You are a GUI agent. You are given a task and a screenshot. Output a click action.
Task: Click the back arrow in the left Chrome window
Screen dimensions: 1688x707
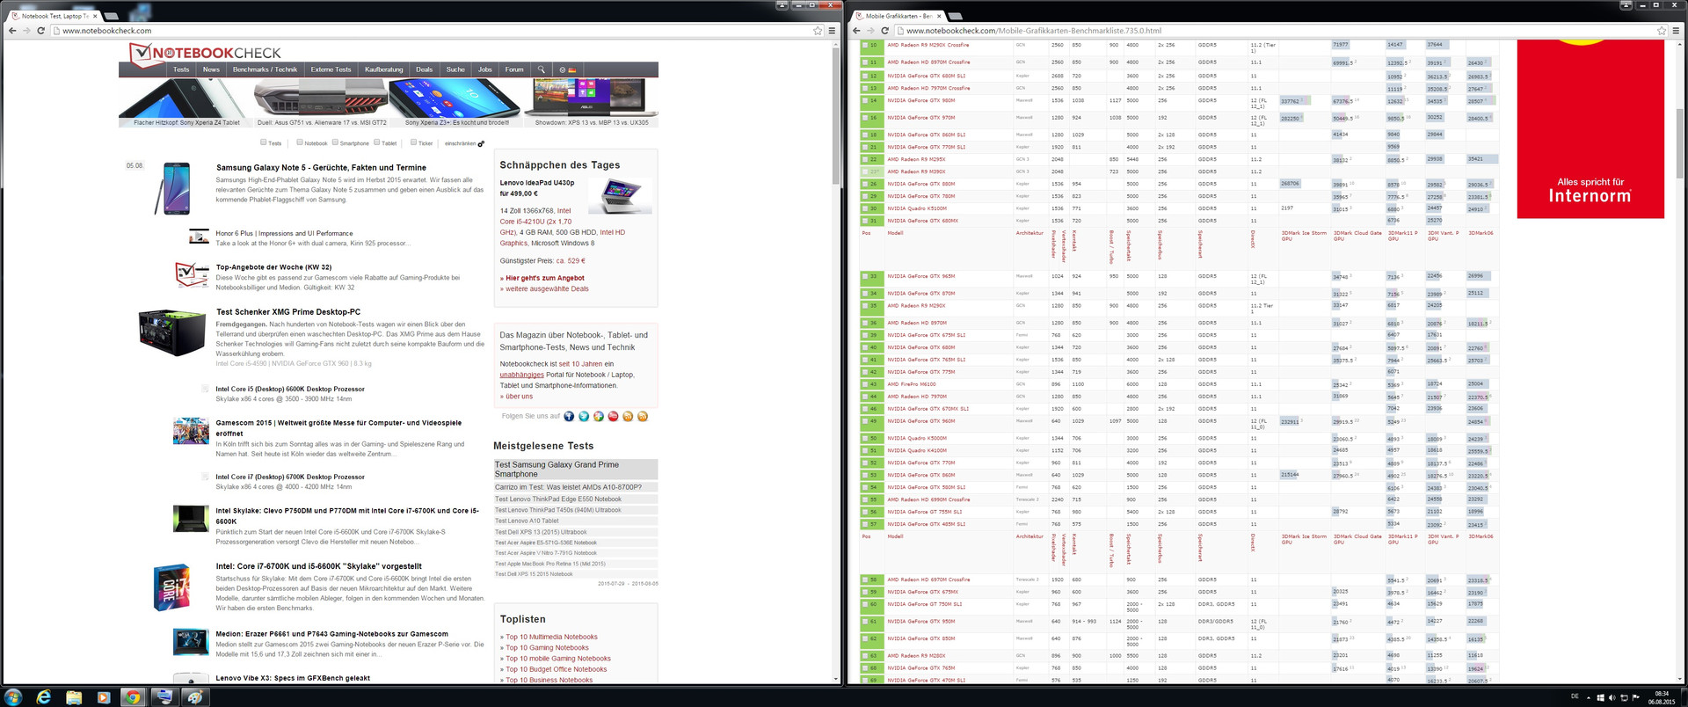12,31
